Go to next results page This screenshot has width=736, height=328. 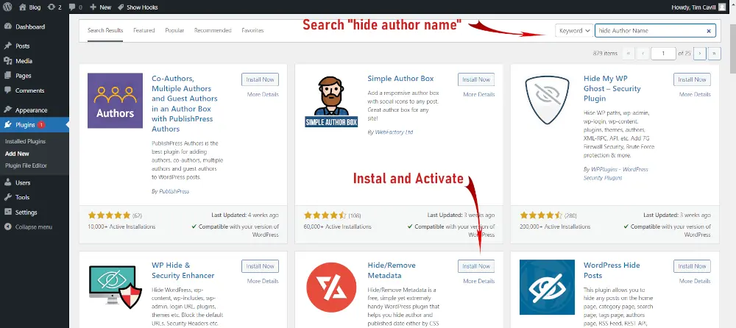point(700,53)
